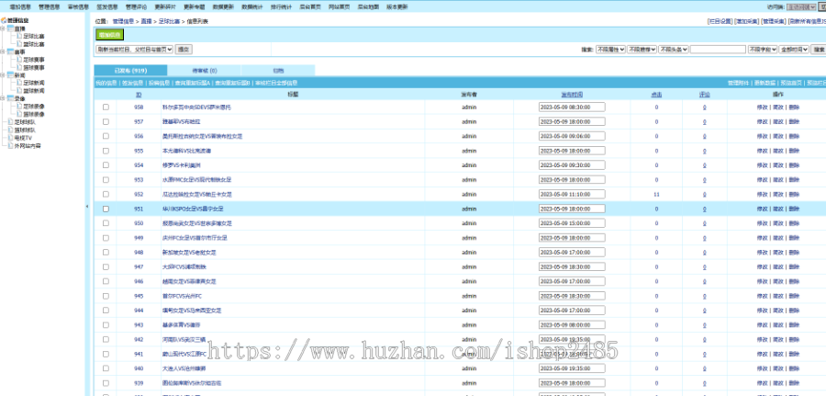Tick the checkbox for row ID 956
826x396 pixels.
(106, 136)
